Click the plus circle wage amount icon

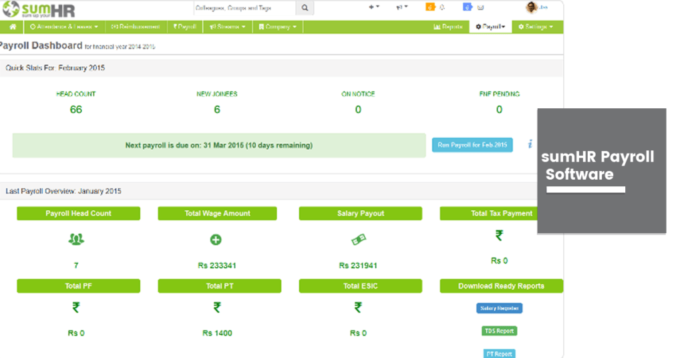pyautogui.click(x=216, y=239)
